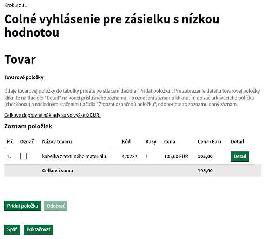Click the price cell 105,00 EUR
Viewport: 266px width, 239px height.
(x=176, y=156)
